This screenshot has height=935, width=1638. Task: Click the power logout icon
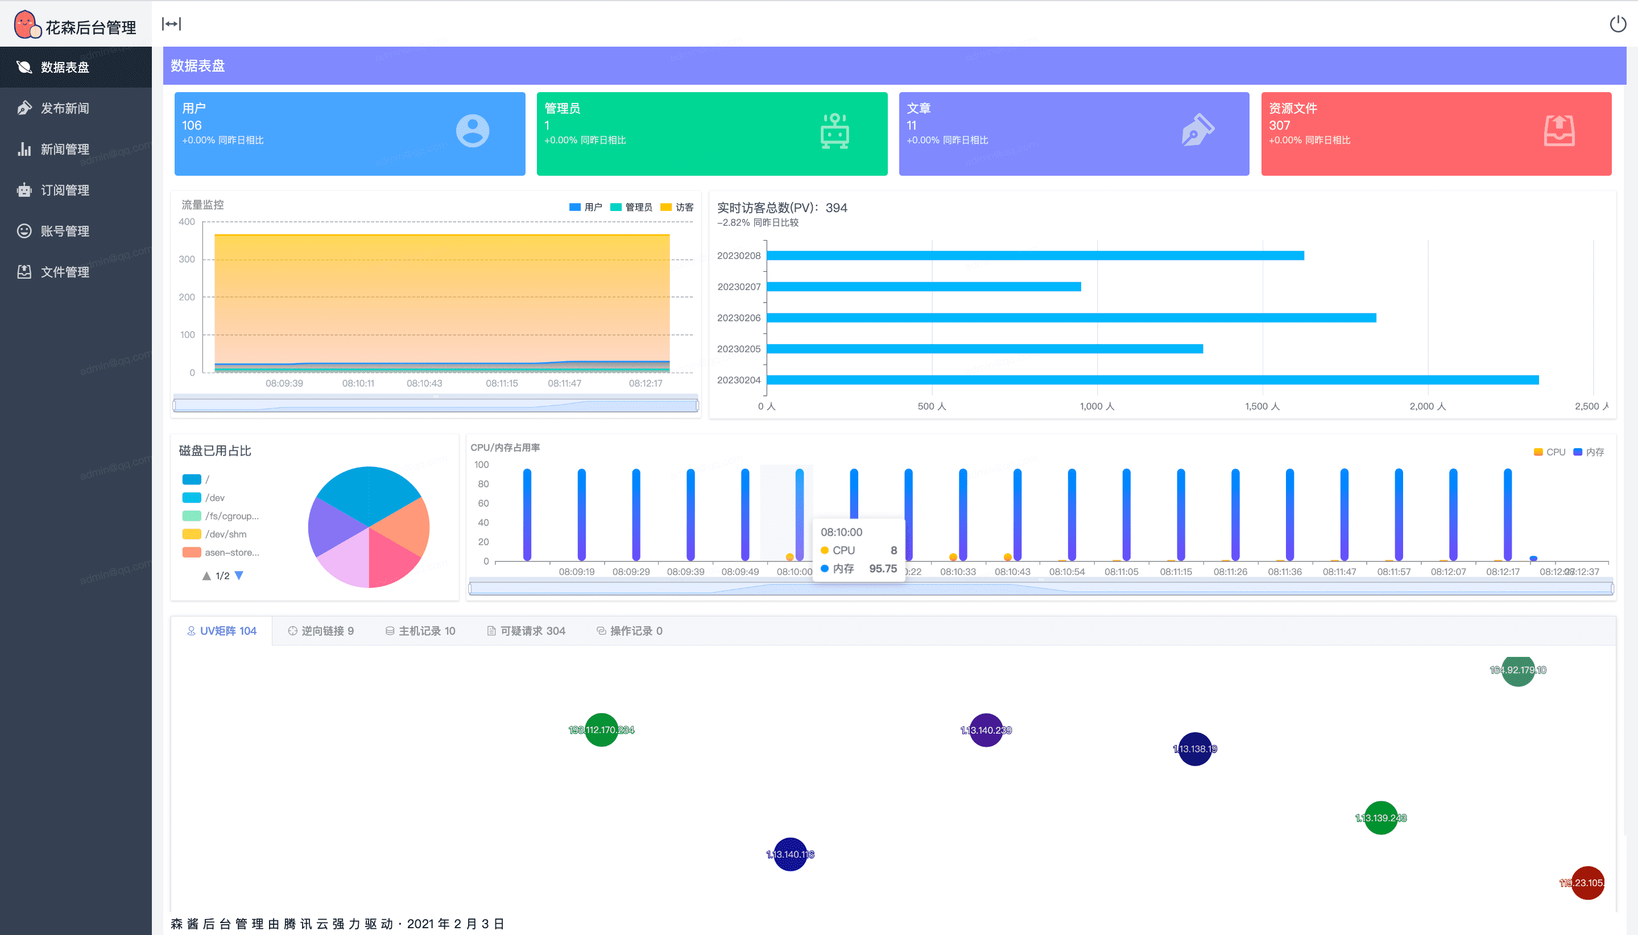[1618, 24]
